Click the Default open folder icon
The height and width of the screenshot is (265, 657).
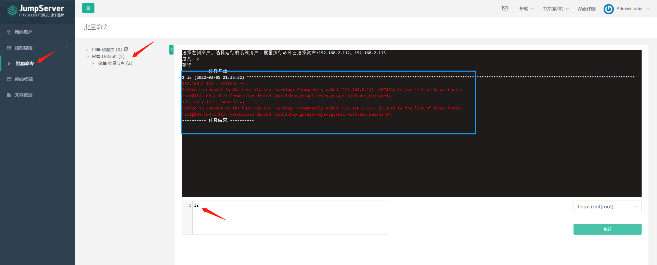click(99, 56)
